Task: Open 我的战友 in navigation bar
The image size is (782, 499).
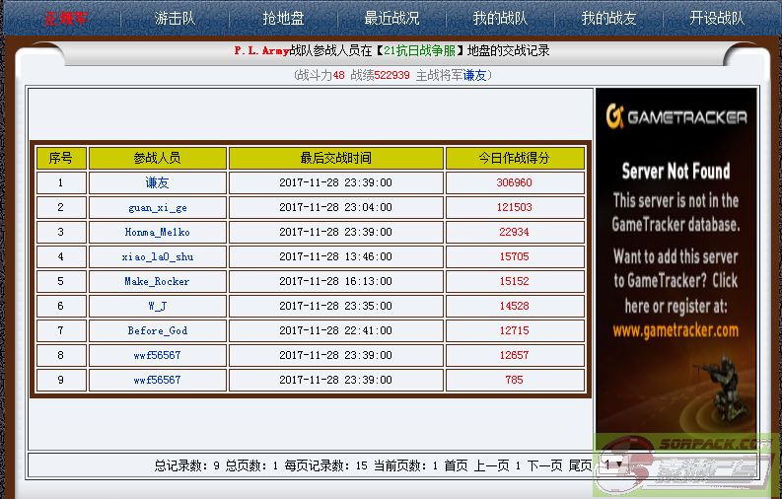Action: [608, 18]
